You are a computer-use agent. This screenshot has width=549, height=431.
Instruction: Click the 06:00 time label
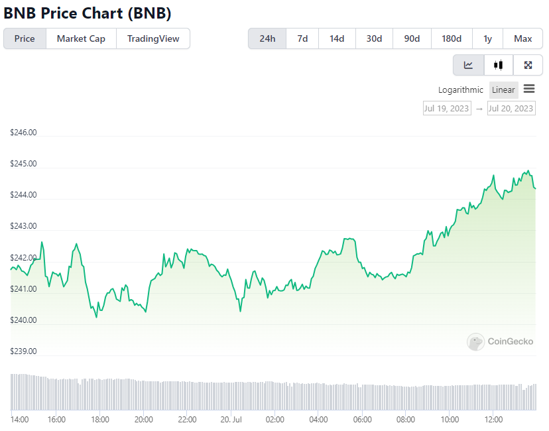pyautogui.click(x=363, y=420)
